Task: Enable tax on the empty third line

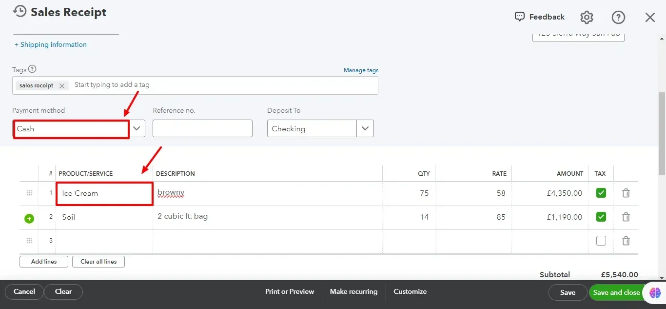Action: (x=601, y=240)
